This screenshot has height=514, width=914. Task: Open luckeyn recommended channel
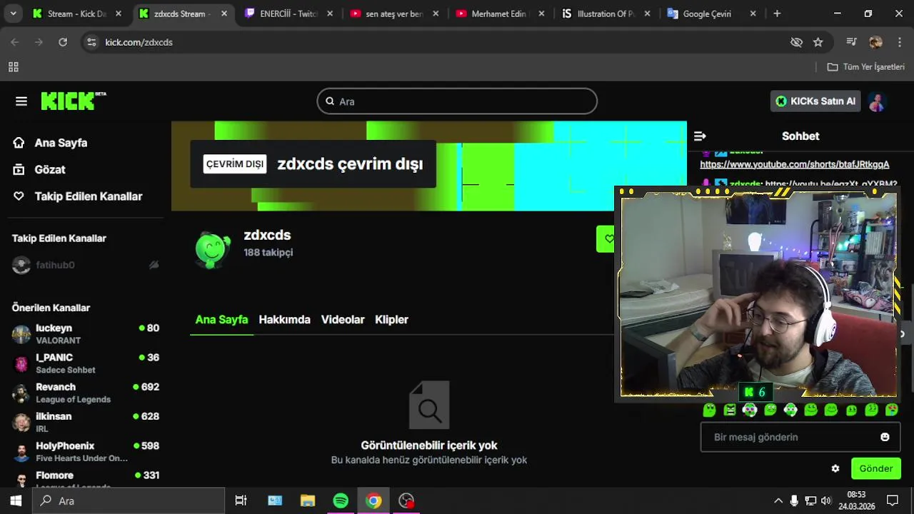(85, 334)
